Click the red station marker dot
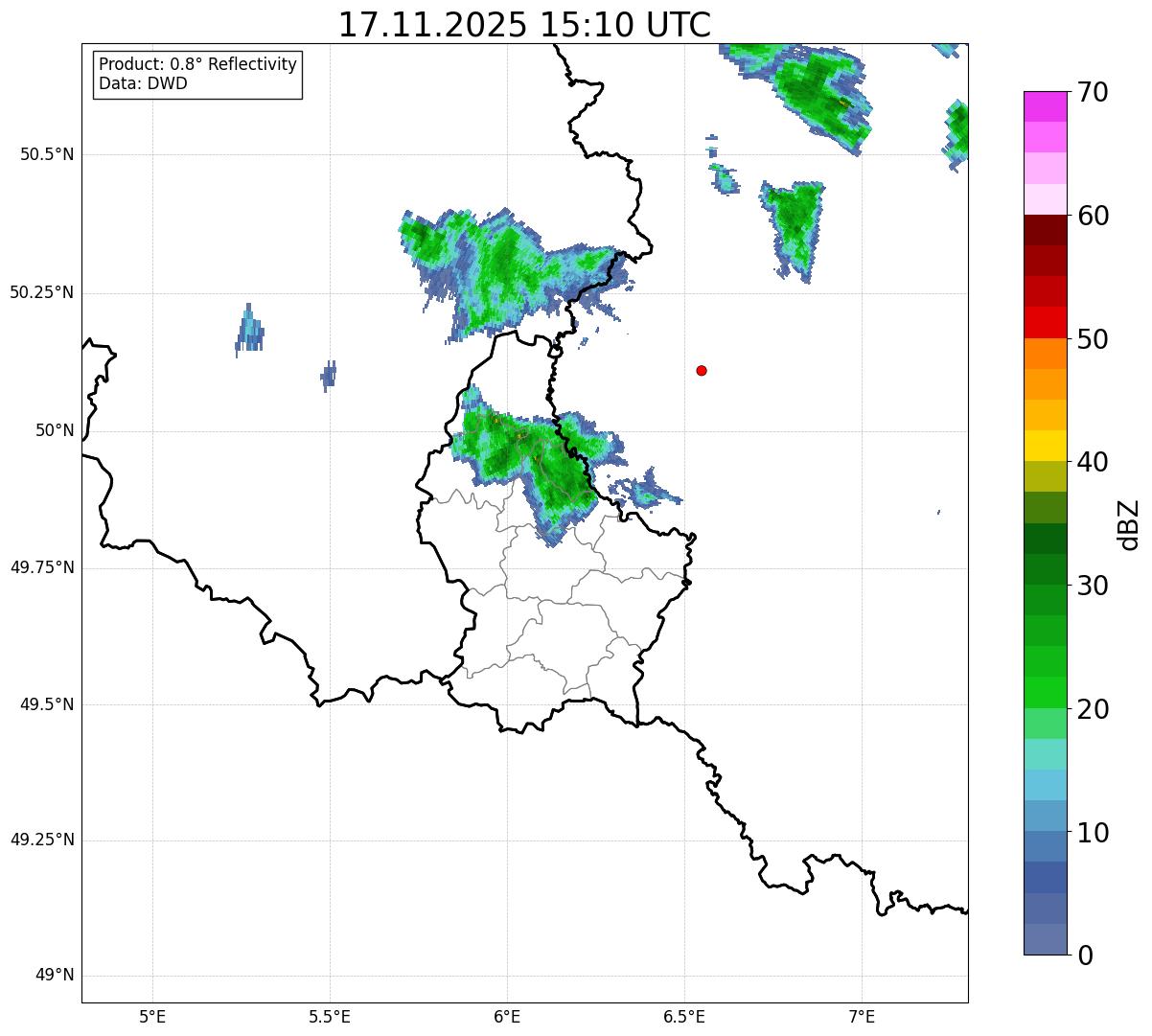Screen dimensions: 1152x1036 702,370
